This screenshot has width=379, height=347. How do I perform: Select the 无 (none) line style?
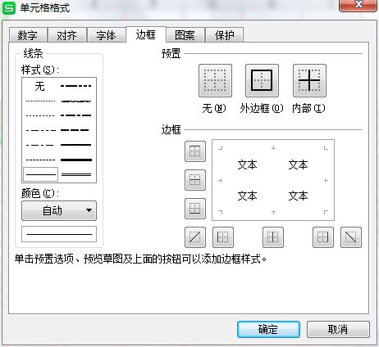[x=40, y=86]
